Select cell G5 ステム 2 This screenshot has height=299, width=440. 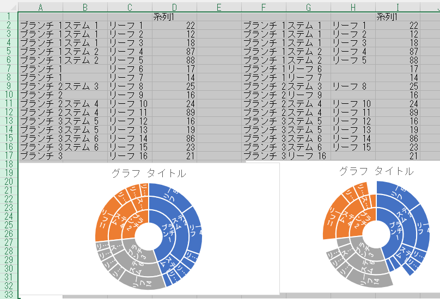(308, 52)
